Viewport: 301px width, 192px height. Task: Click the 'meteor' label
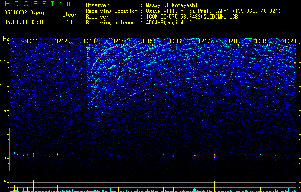pyautogui.click(x=68, y=15)
